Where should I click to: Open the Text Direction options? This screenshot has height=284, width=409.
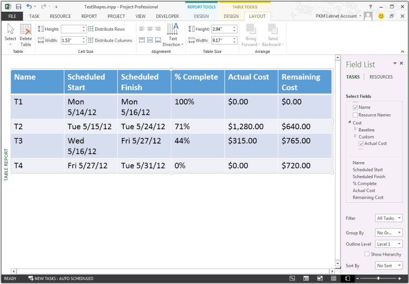[x=173, y=35]
